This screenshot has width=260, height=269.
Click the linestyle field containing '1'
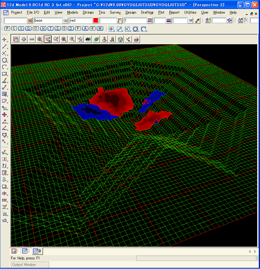click(x=135, y=21)
